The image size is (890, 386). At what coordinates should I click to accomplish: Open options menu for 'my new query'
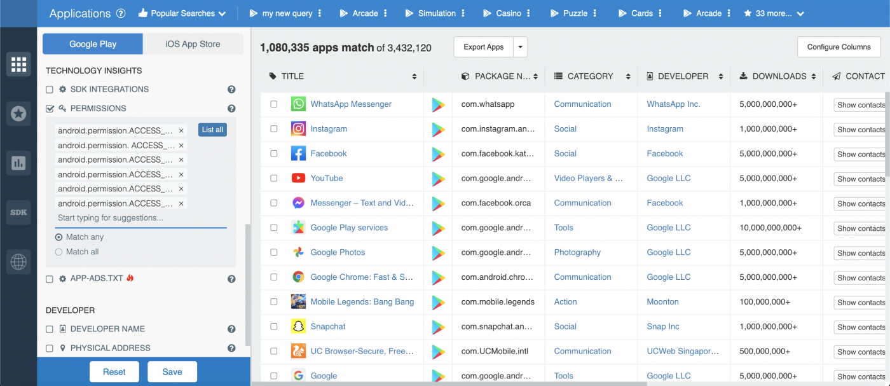(x=320, y=13)
